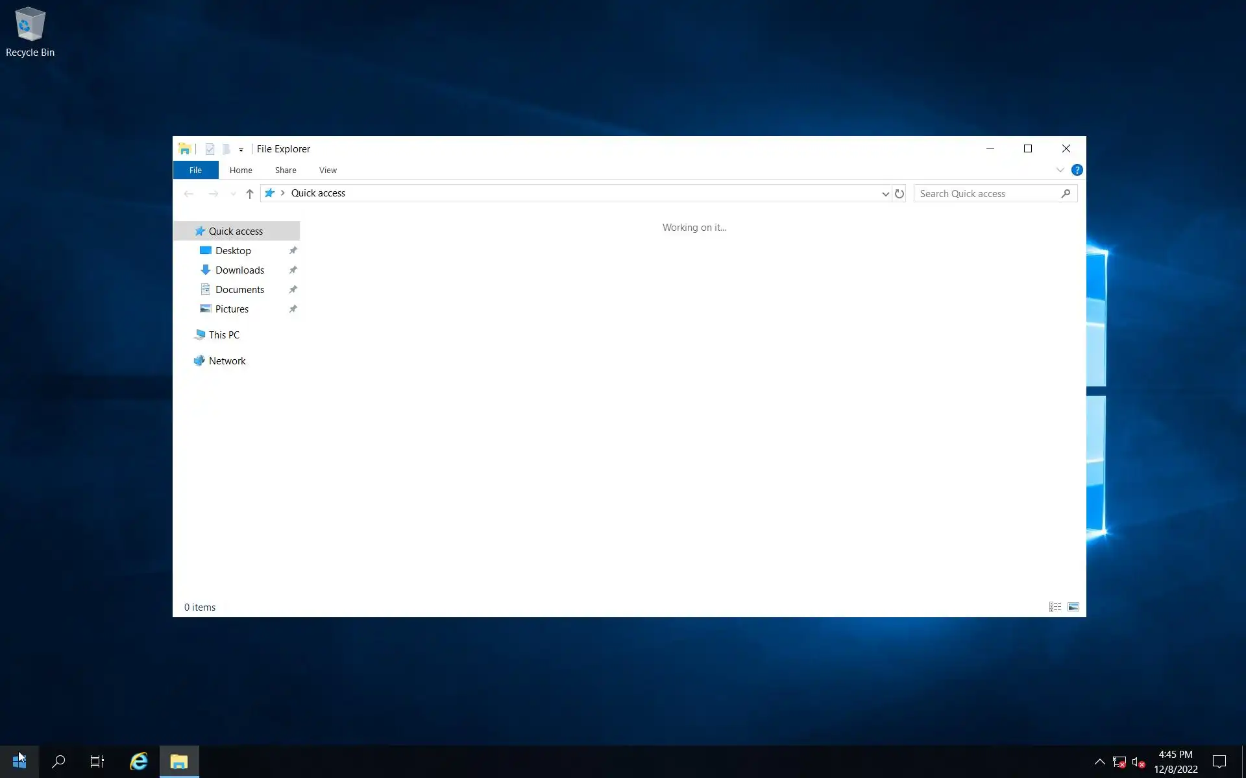Open the address bar history dropdown
The height and width of the screenshot is (778, 1246).
click(x=885, y=193)
